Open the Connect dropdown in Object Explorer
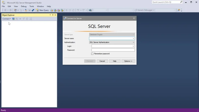The height and width of the screenshot is (112, 199). click(x=7, y=19)
